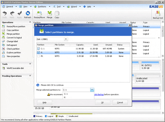165x122 pixels.
Task: Click the Undo toolbar icon
Action: coord(4,14)
